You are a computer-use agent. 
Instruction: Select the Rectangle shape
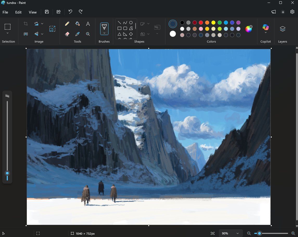119,29
